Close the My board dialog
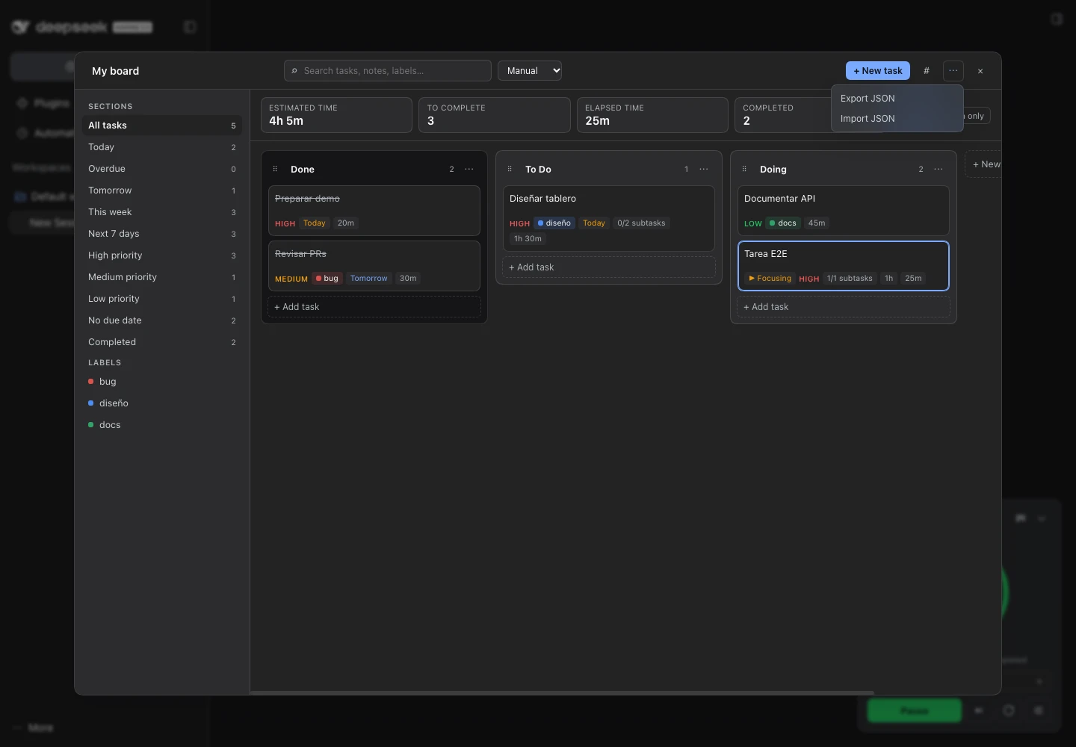The height and width of the screenshot is (747, 1076). point(980,71)
